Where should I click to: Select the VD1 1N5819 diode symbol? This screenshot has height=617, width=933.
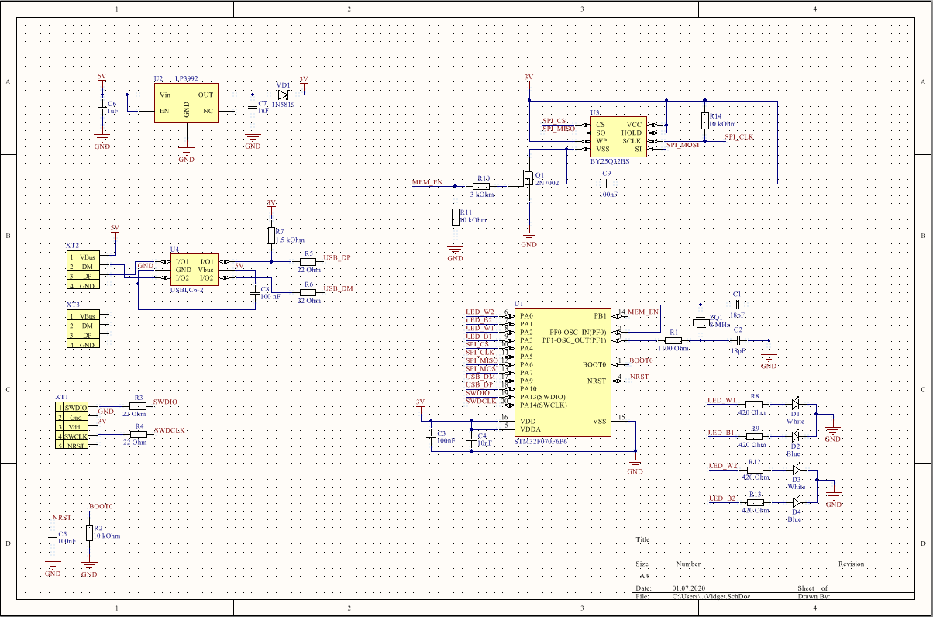284,94
